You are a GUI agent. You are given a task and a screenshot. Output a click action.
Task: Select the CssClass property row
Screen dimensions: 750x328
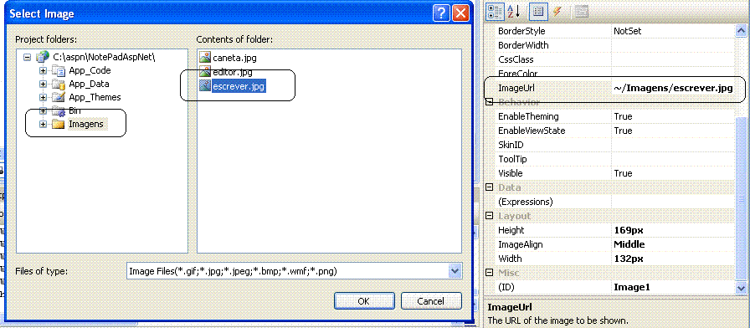click(x=614, y=59)
